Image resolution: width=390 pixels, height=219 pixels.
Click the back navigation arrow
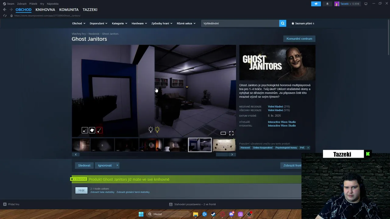coord(5,10)
